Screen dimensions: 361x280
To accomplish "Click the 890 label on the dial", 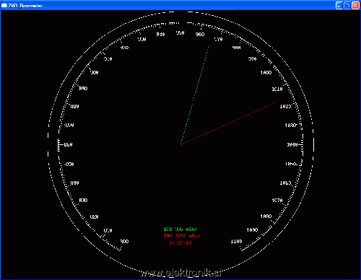I will click(83, 89).
